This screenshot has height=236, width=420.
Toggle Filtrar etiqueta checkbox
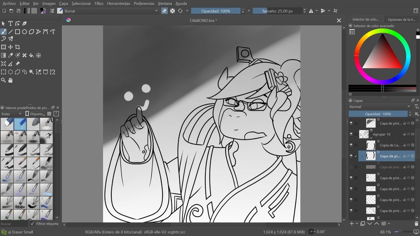pyautogui.click(x=32, y=223)
